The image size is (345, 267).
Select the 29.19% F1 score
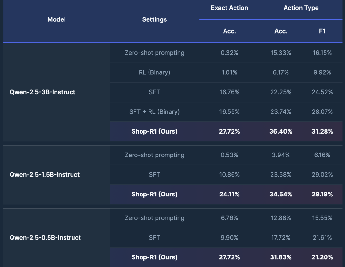(322, 194)
